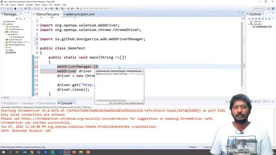276x155 pixels.
Task: Open the Outline view menu dropdown
Action: [x=273, y=19]
